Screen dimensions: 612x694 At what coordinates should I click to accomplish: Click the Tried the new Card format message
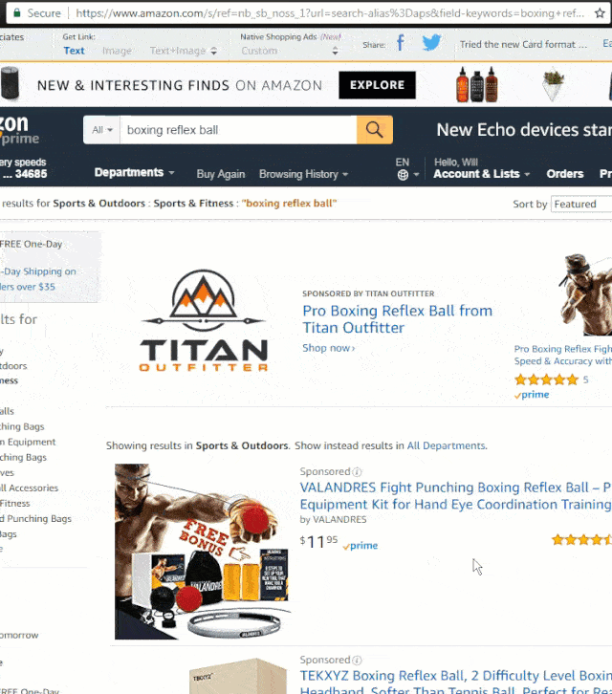[x=523, y=44]
